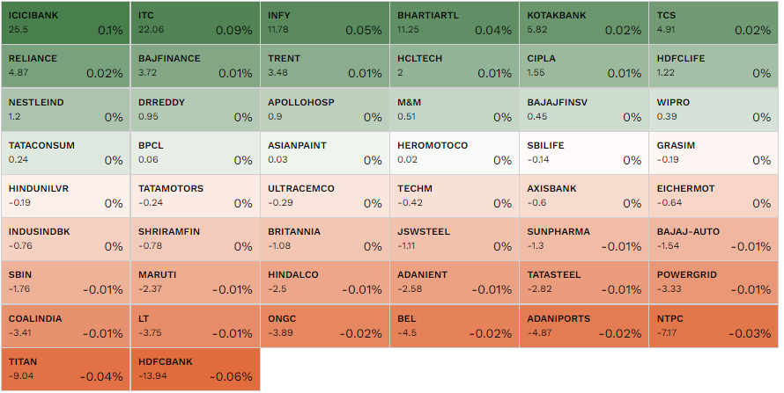The image size is (784, 393).
Task: Open the ADANIPORTS tile
Action: pyautogui.click(x=584, y=325)
